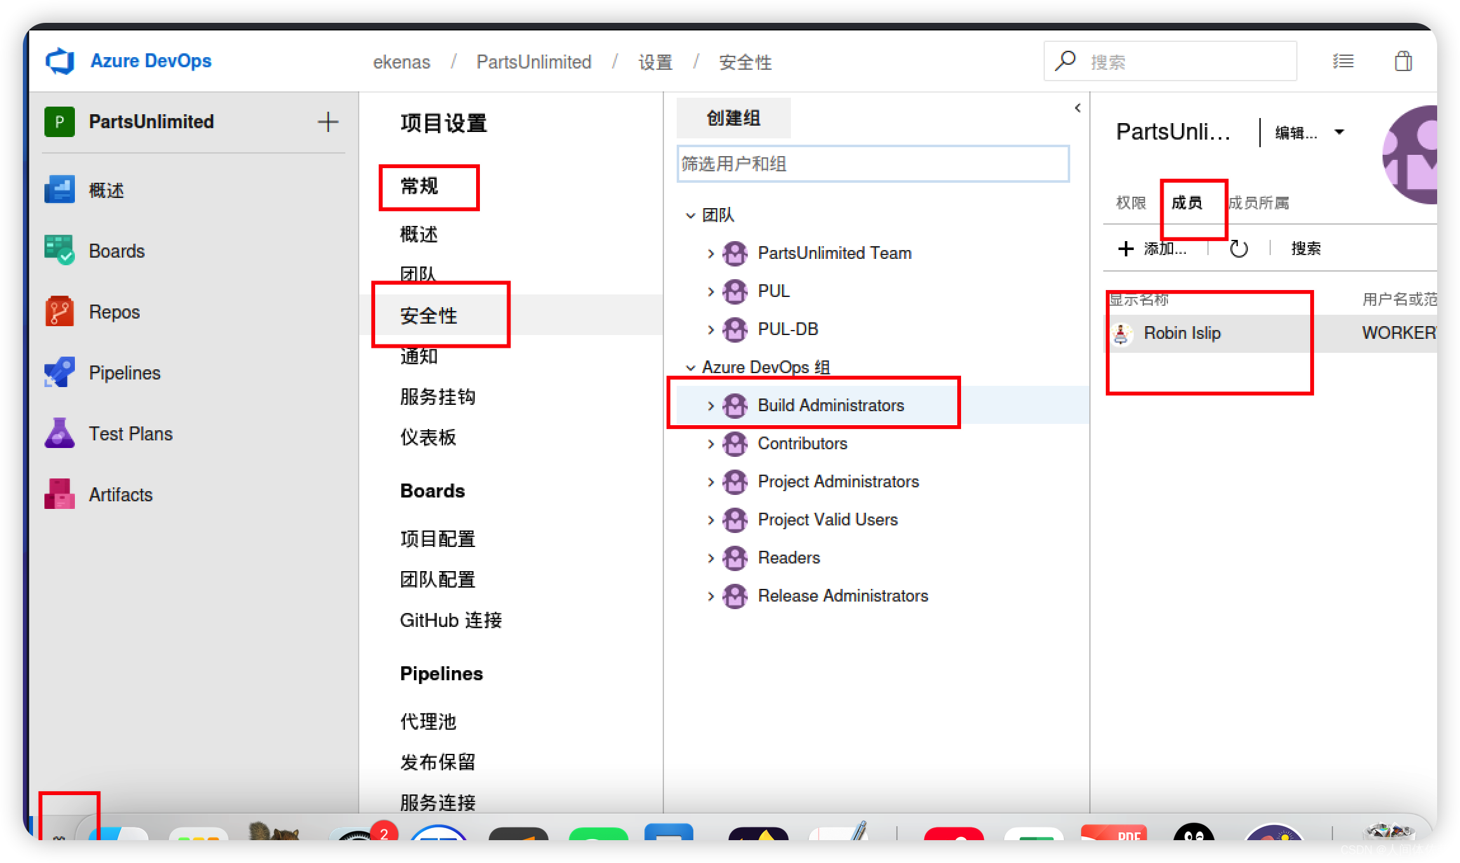Viewport: 1460px width, 863px height.
Task: Collapse the 团队 tree section
Action: [x=691, y=216]
